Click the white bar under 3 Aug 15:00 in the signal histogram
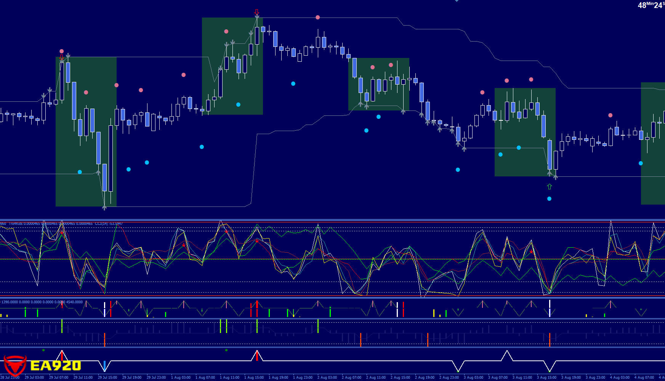 [x=550, y=304]
